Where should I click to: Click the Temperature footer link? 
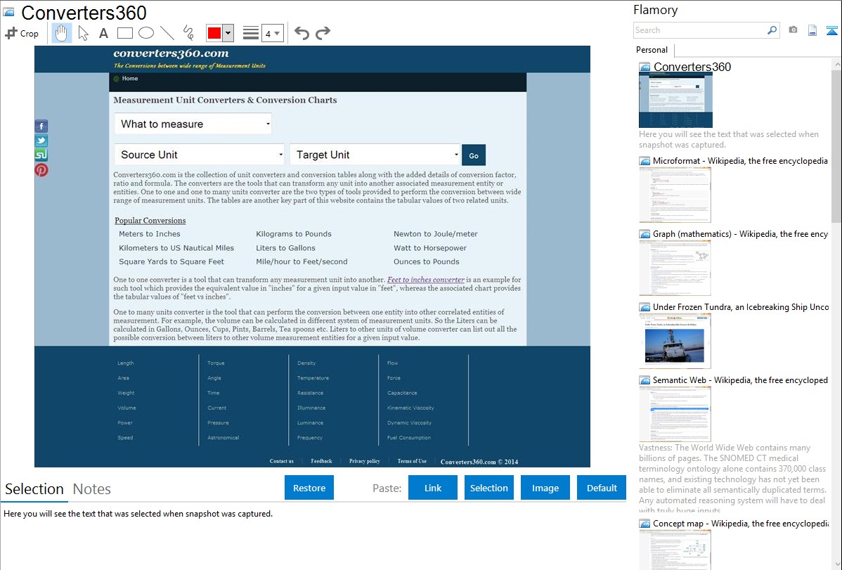coord(313,378)
